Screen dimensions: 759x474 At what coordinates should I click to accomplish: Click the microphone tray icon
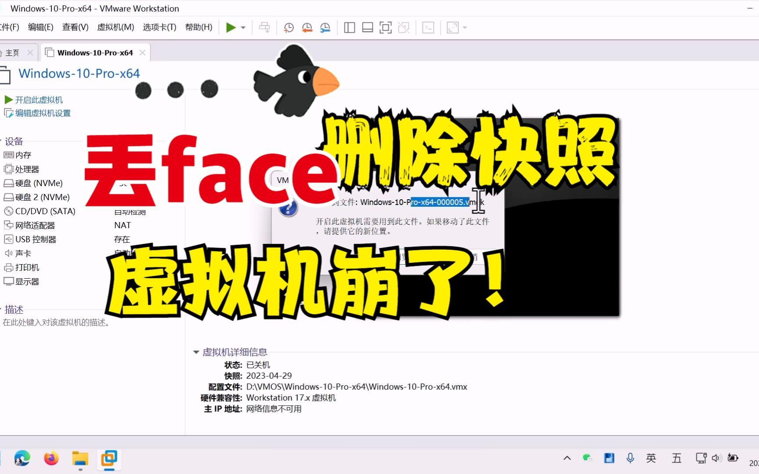[x=630, y=458]
